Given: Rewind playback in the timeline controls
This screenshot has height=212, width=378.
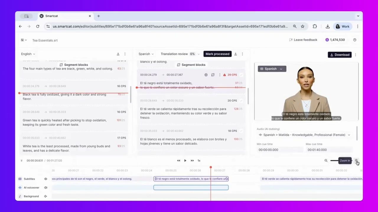Looking at the screenshot, I should point(178,160).
